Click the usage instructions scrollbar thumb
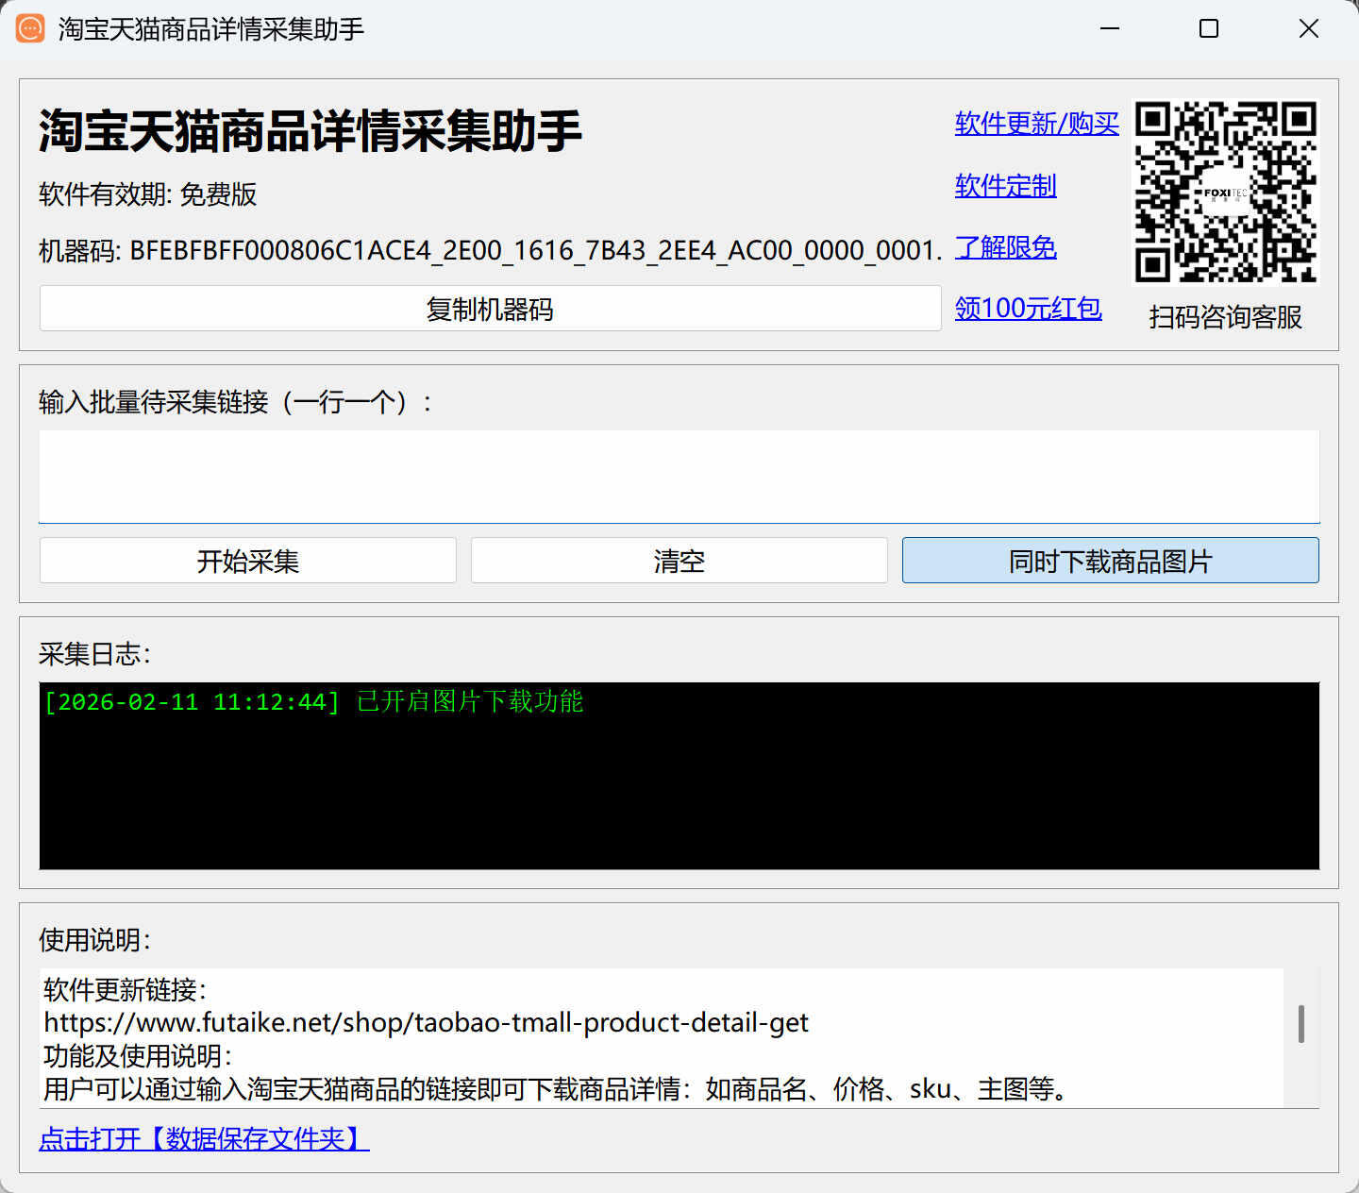Viewport: 1359px width, 1193px height. (1301, 1023)
